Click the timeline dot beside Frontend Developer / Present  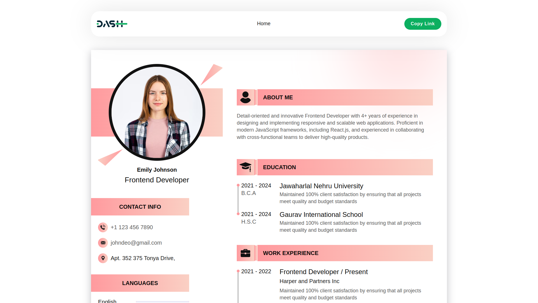pos(238,271)
